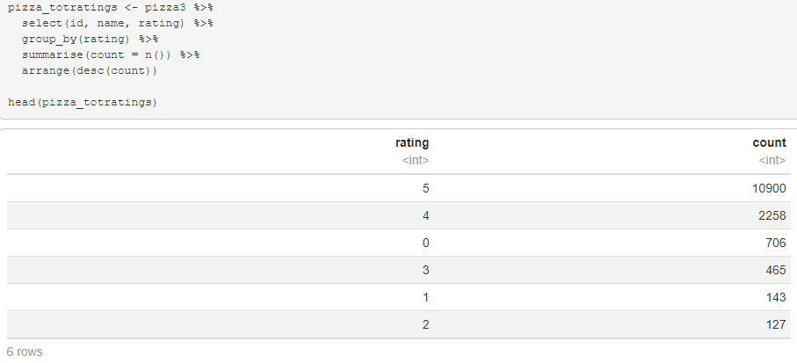
Task: Select the count value 465
Action: coord(774,270)
